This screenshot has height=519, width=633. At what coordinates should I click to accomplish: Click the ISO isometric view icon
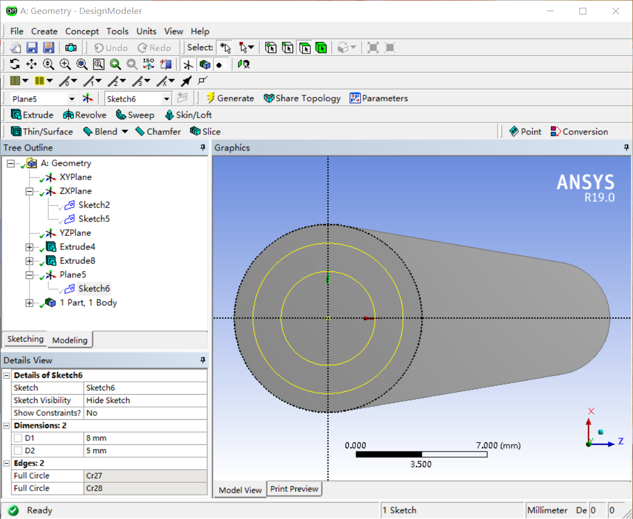148,65
